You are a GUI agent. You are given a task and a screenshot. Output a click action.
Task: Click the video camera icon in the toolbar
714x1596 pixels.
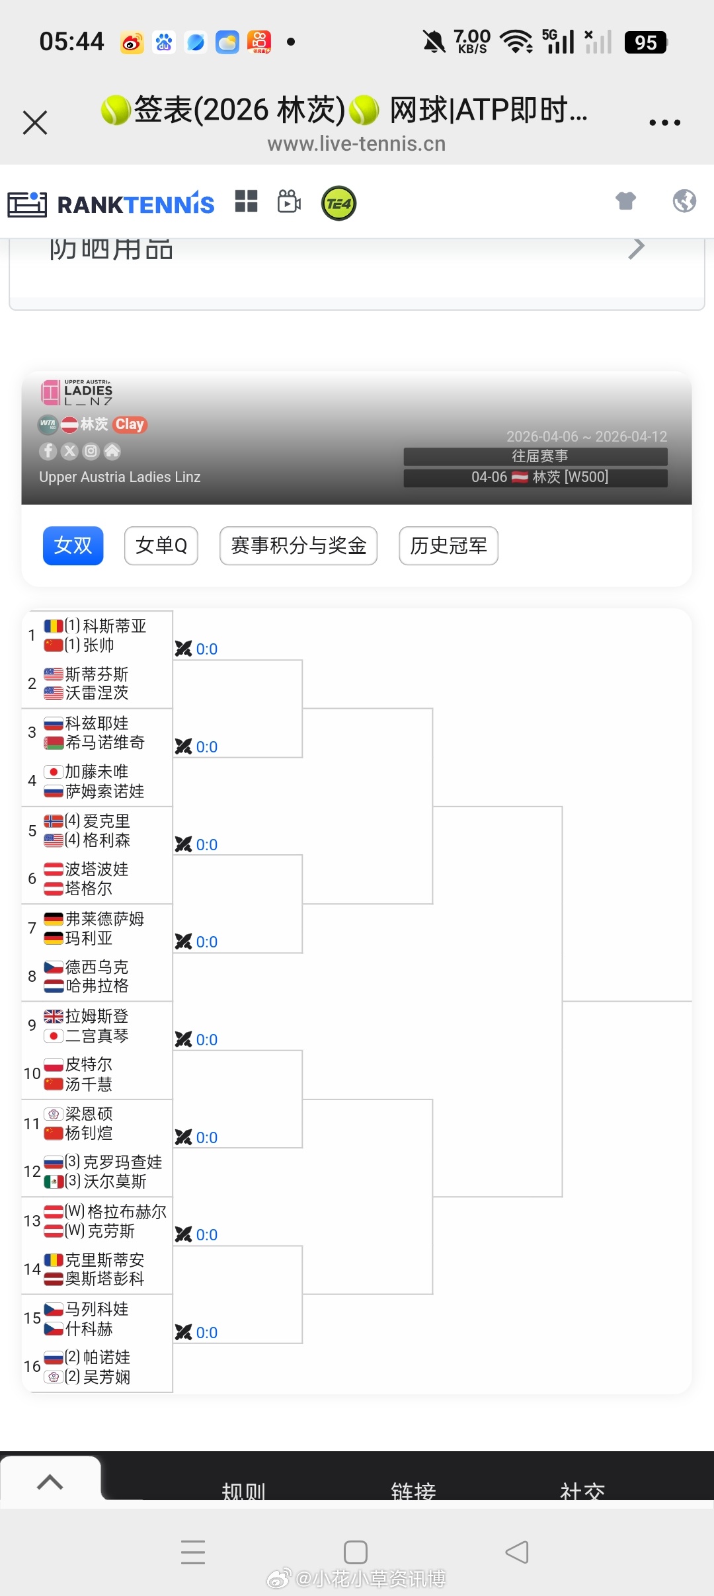pos(288,202)
